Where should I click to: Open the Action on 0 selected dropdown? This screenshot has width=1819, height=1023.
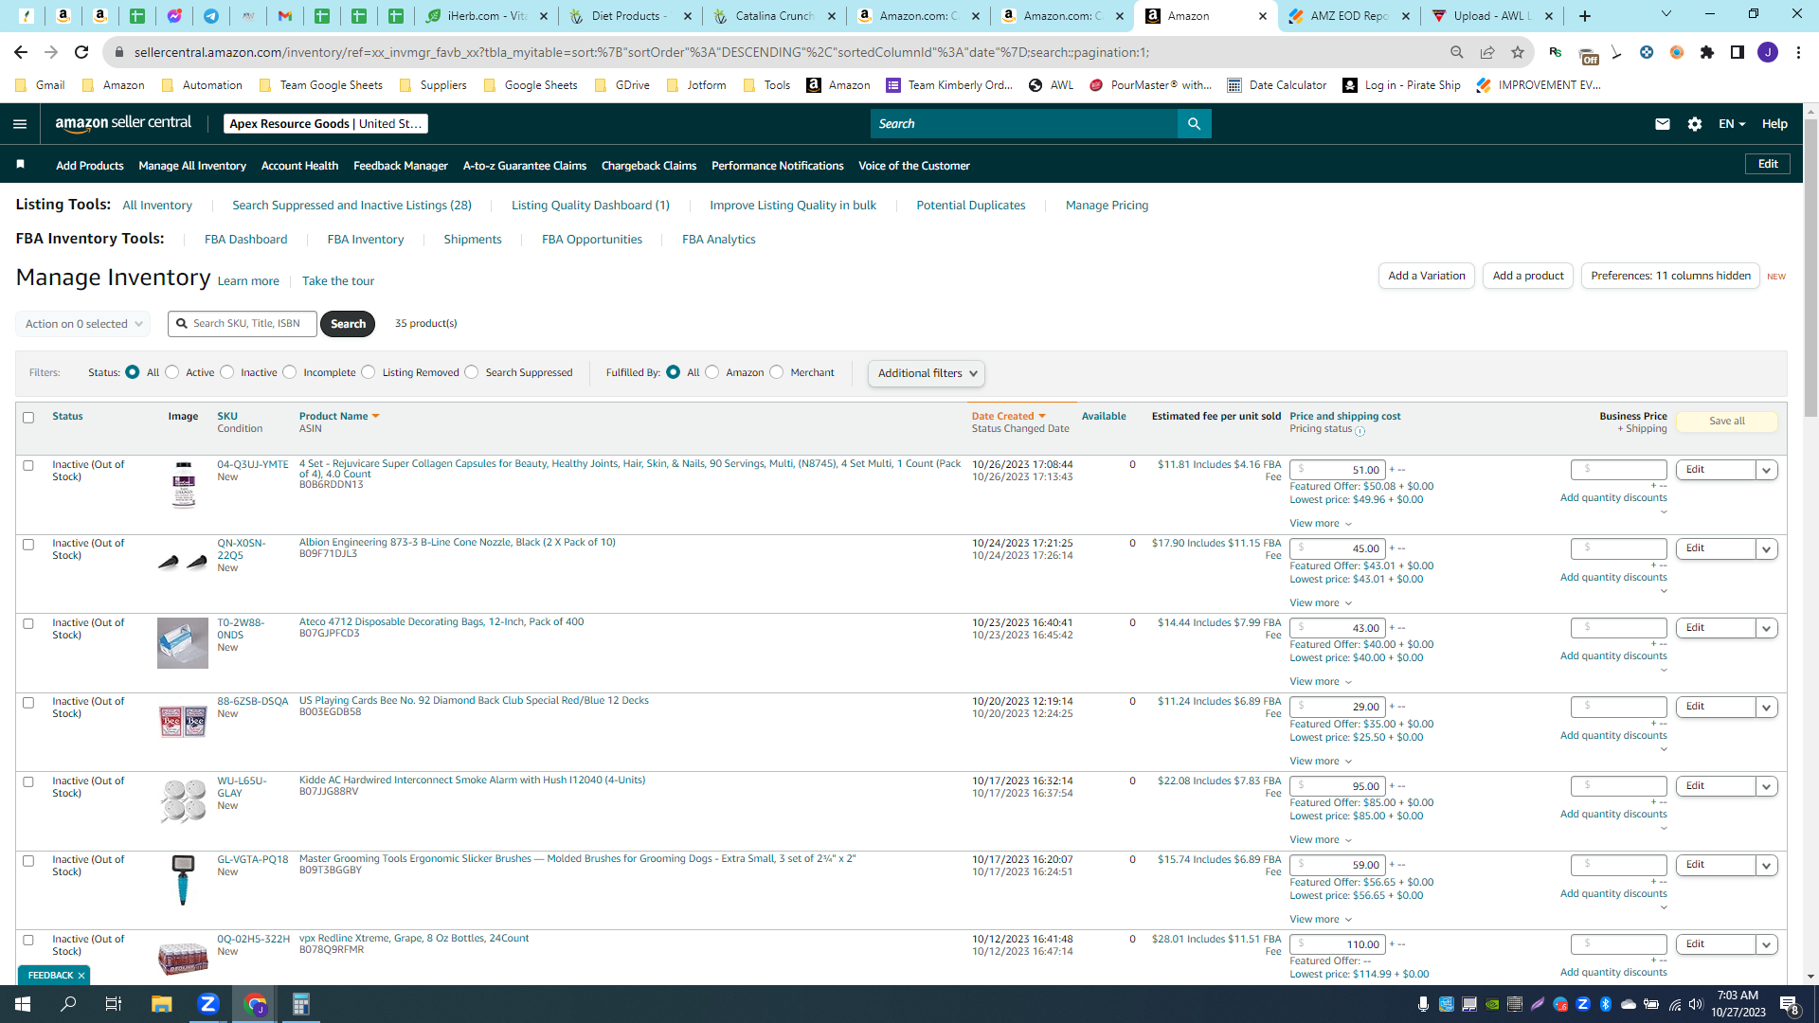83,324
